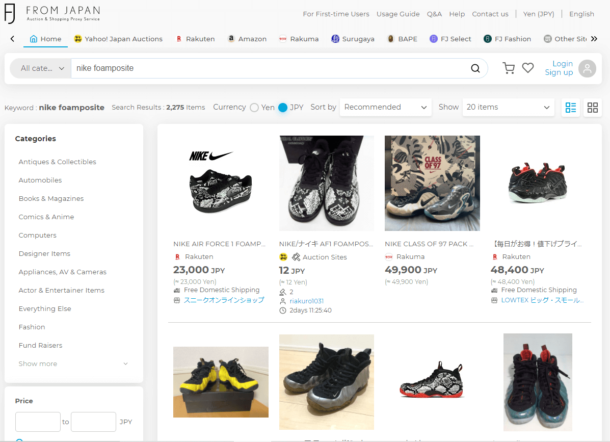Click the Contact us link
610x442 pixels.
point(490,14)
